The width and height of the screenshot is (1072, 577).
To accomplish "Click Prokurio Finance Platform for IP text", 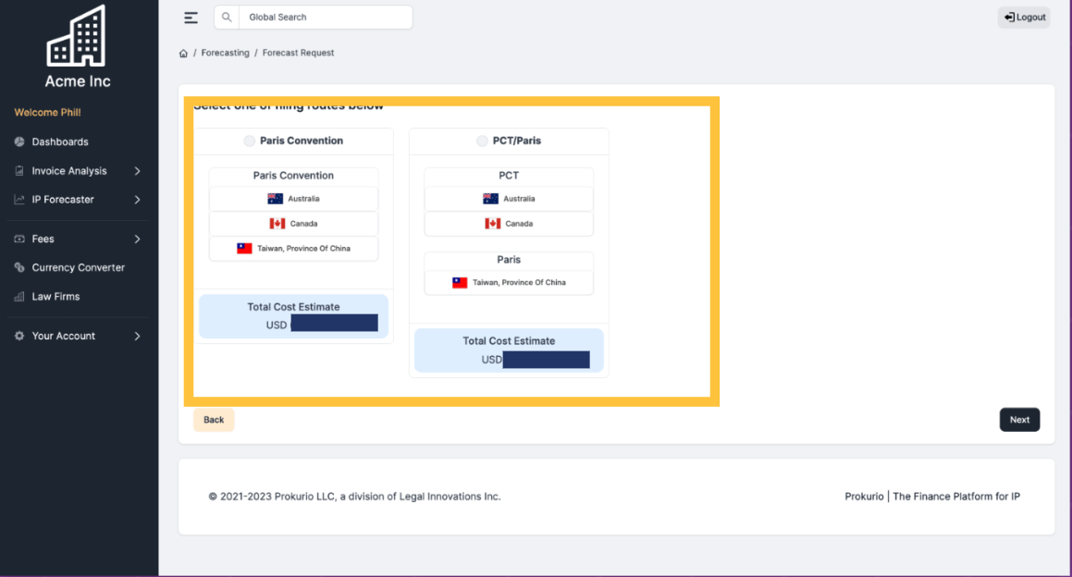I will 931,497.
